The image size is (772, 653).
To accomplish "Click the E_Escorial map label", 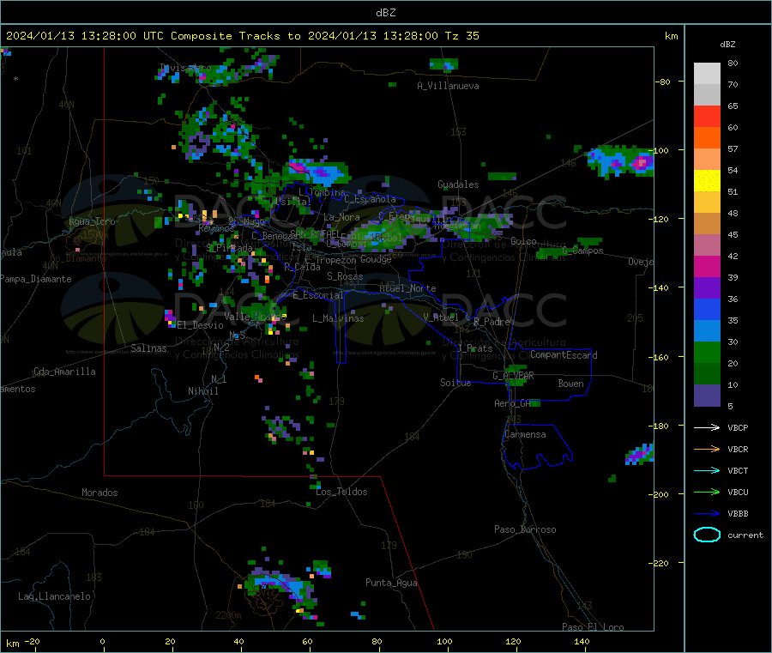I will coord(318,295).
